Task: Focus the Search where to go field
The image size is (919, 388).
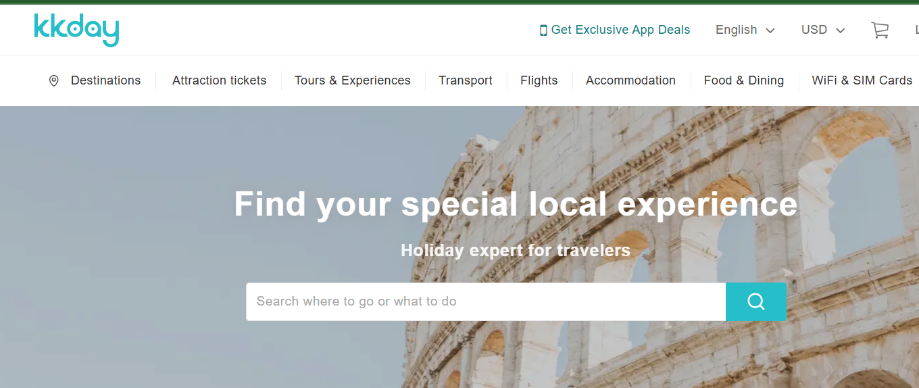Action: point(486,301)
